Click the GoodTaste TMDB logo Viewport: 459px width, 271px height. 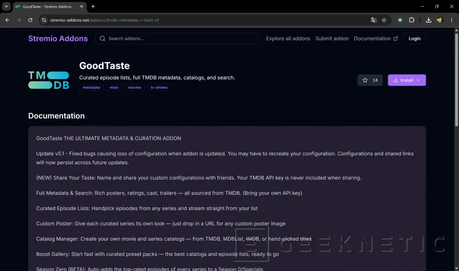coord(49,80)
